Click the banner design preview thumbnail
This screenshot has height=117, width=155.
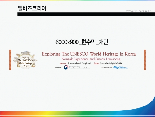point(77,60)
